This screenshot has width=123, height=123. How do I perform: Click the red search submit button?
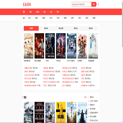pyautogui.click(x=94, y=4)
